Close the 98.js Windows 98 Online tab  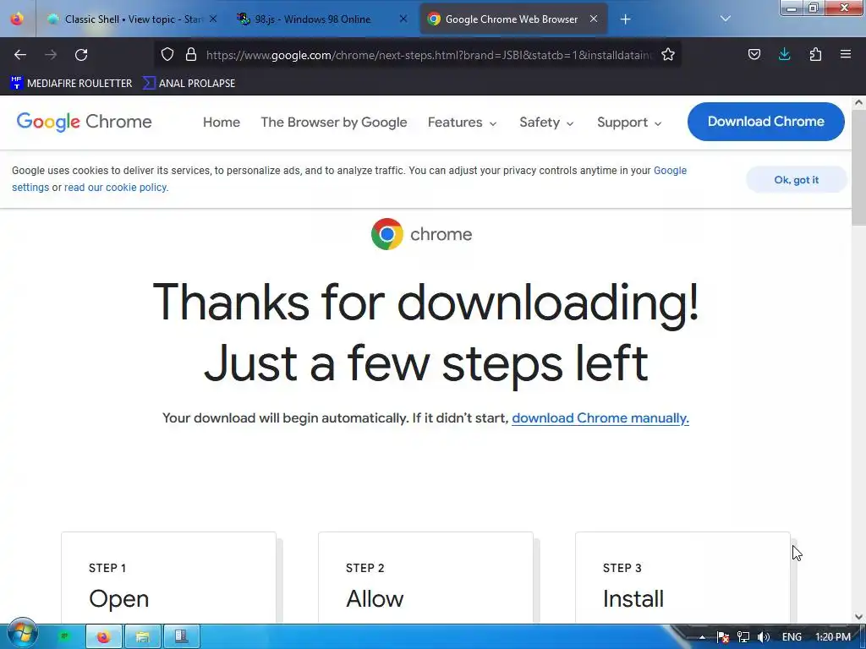coord(403,19)
